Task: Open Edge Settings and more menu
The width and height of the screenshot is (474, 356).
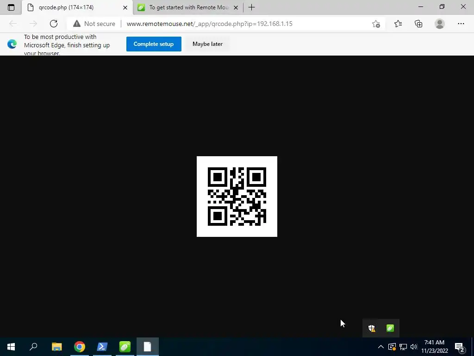Action: pyautogui.click(x=461, y=24)
